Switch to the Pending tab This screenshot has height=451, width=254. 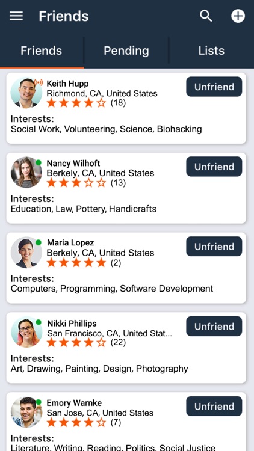126,51
